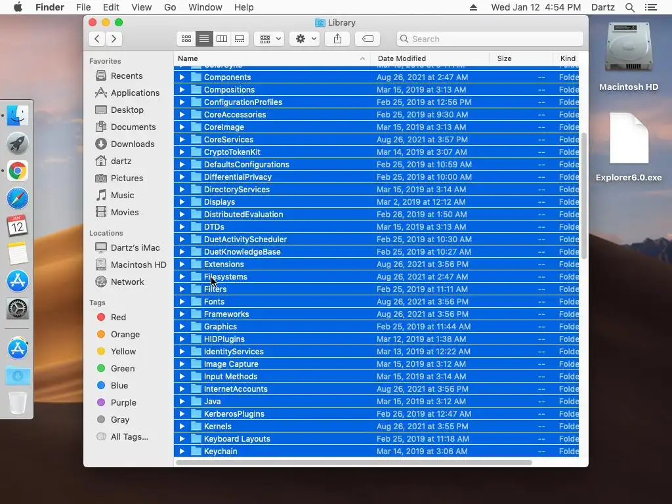Switch to column view in Finder toolbar
This screenshot has height=504, width=672.
[x=222, y=39]
